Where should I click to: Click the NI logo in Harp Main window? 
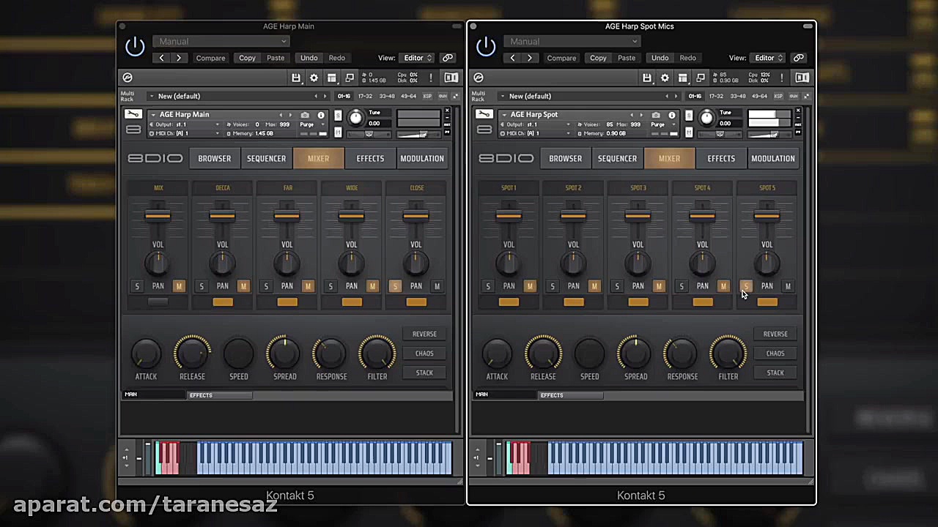tap(451, 78)
